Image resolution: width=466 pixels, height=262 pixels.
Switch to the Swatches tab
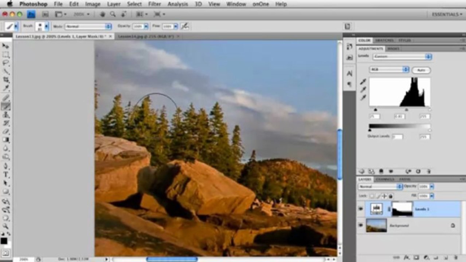384,40
